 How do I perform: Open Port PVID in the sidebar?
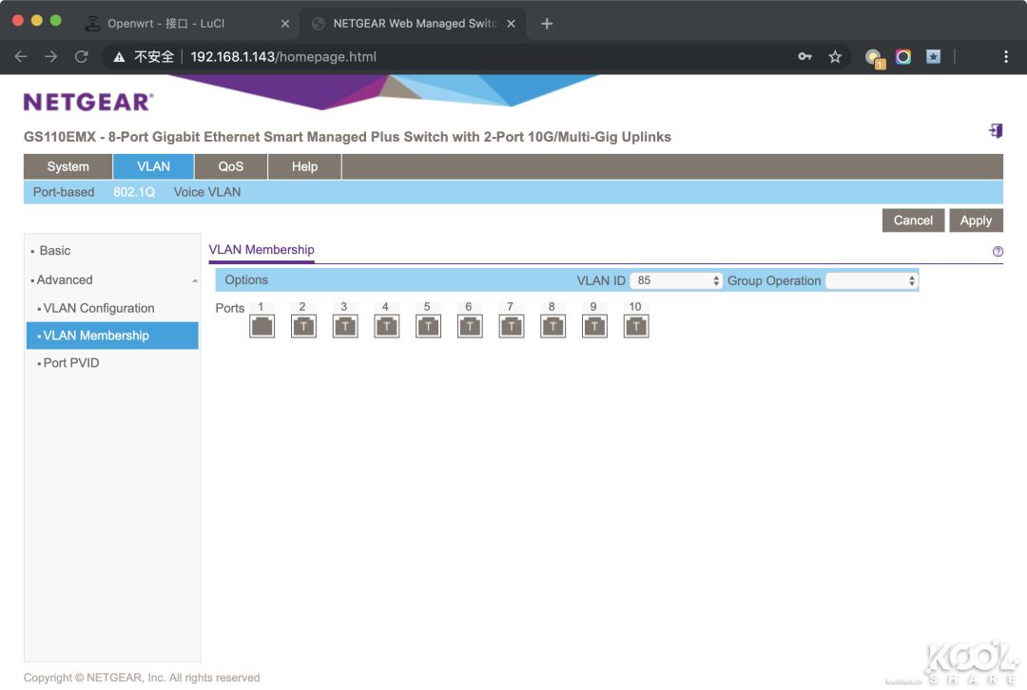70,363
